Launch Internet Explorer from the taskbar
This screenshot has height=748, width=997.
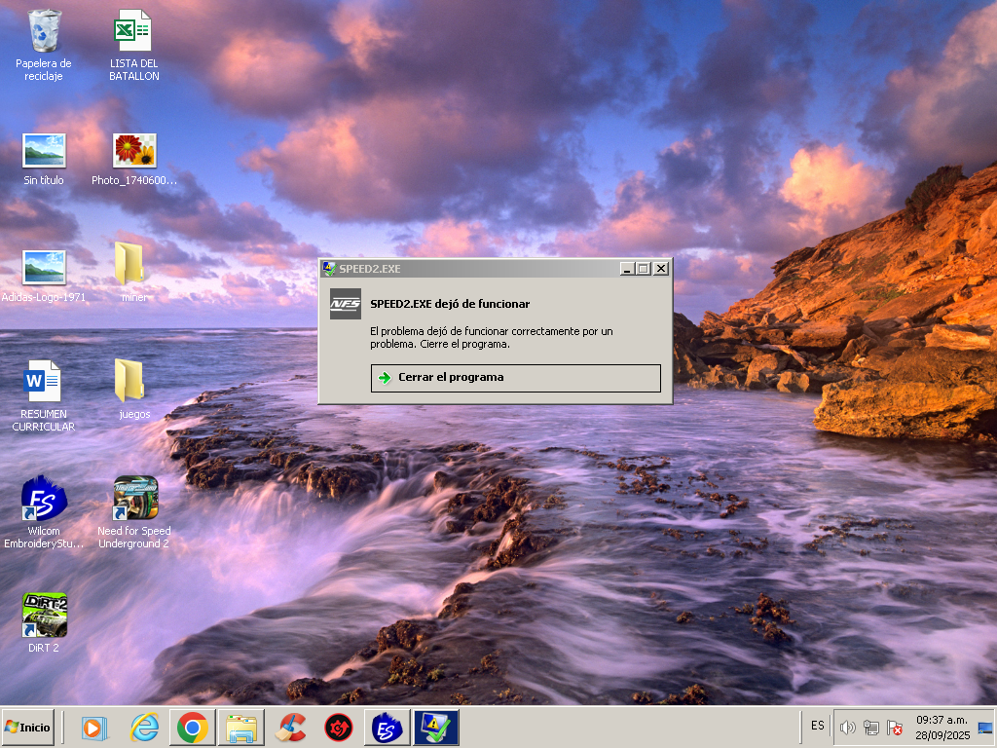(x=145, y=728)
